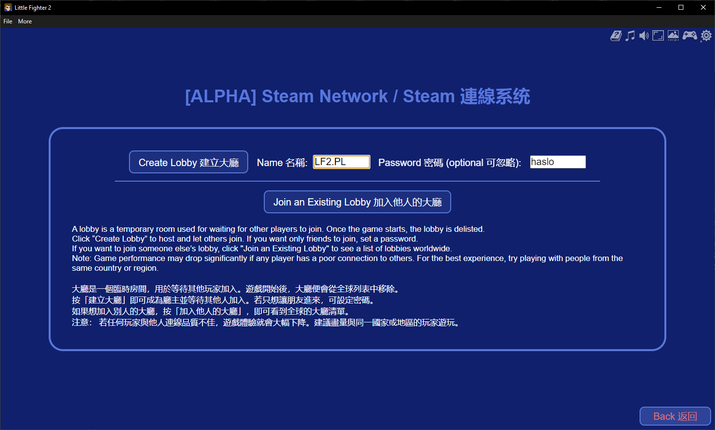Open the File menu
This screenshot has width=715, height=430.
(x=8, y=21)
